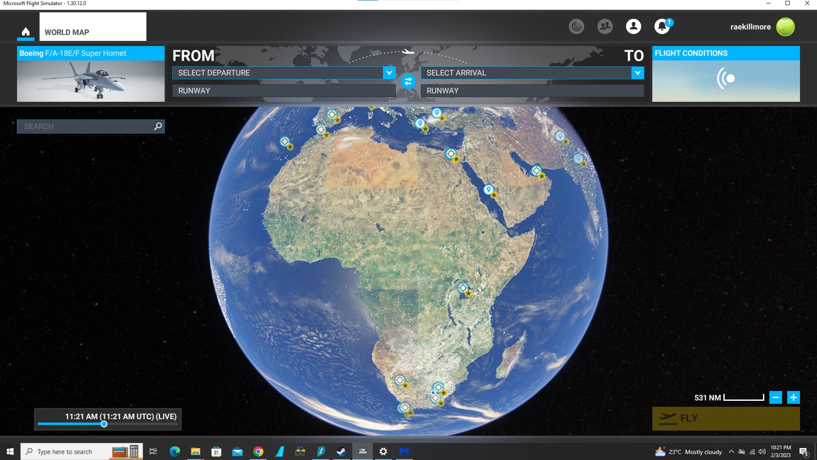Image resolution: width=817 pixels, height=460 pixels.
Task: Select the Boeing F/A-18E/F Super Hornet aircraft
Action: pos(91,75)
